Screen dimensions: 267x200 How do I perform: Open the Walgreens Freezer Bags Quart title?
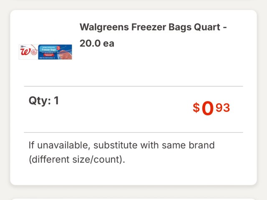pos(153,27)
